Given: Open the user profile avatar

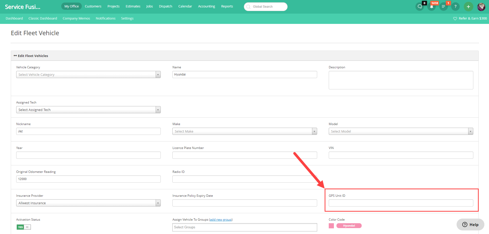Looking at the screenshot, I should point(481,7).
